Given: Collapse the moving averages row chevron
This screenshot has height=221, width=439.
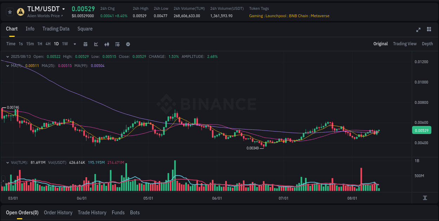Looking at the screenshot, I should (8, 66).
